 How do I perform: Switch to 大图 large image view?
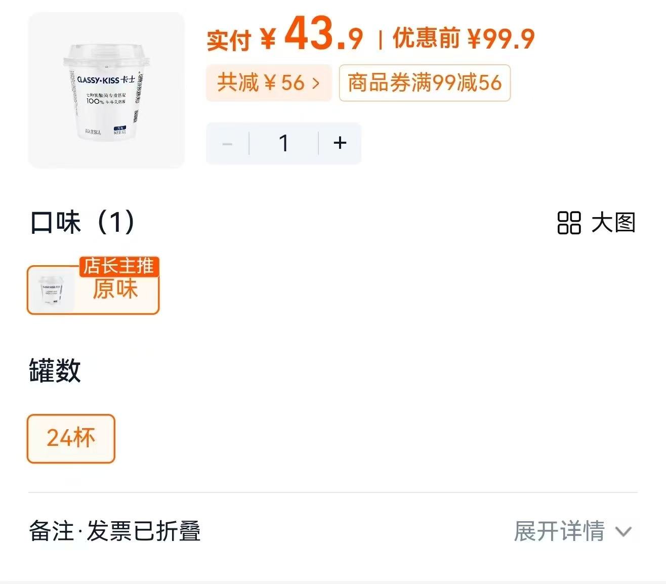[612, 223]
